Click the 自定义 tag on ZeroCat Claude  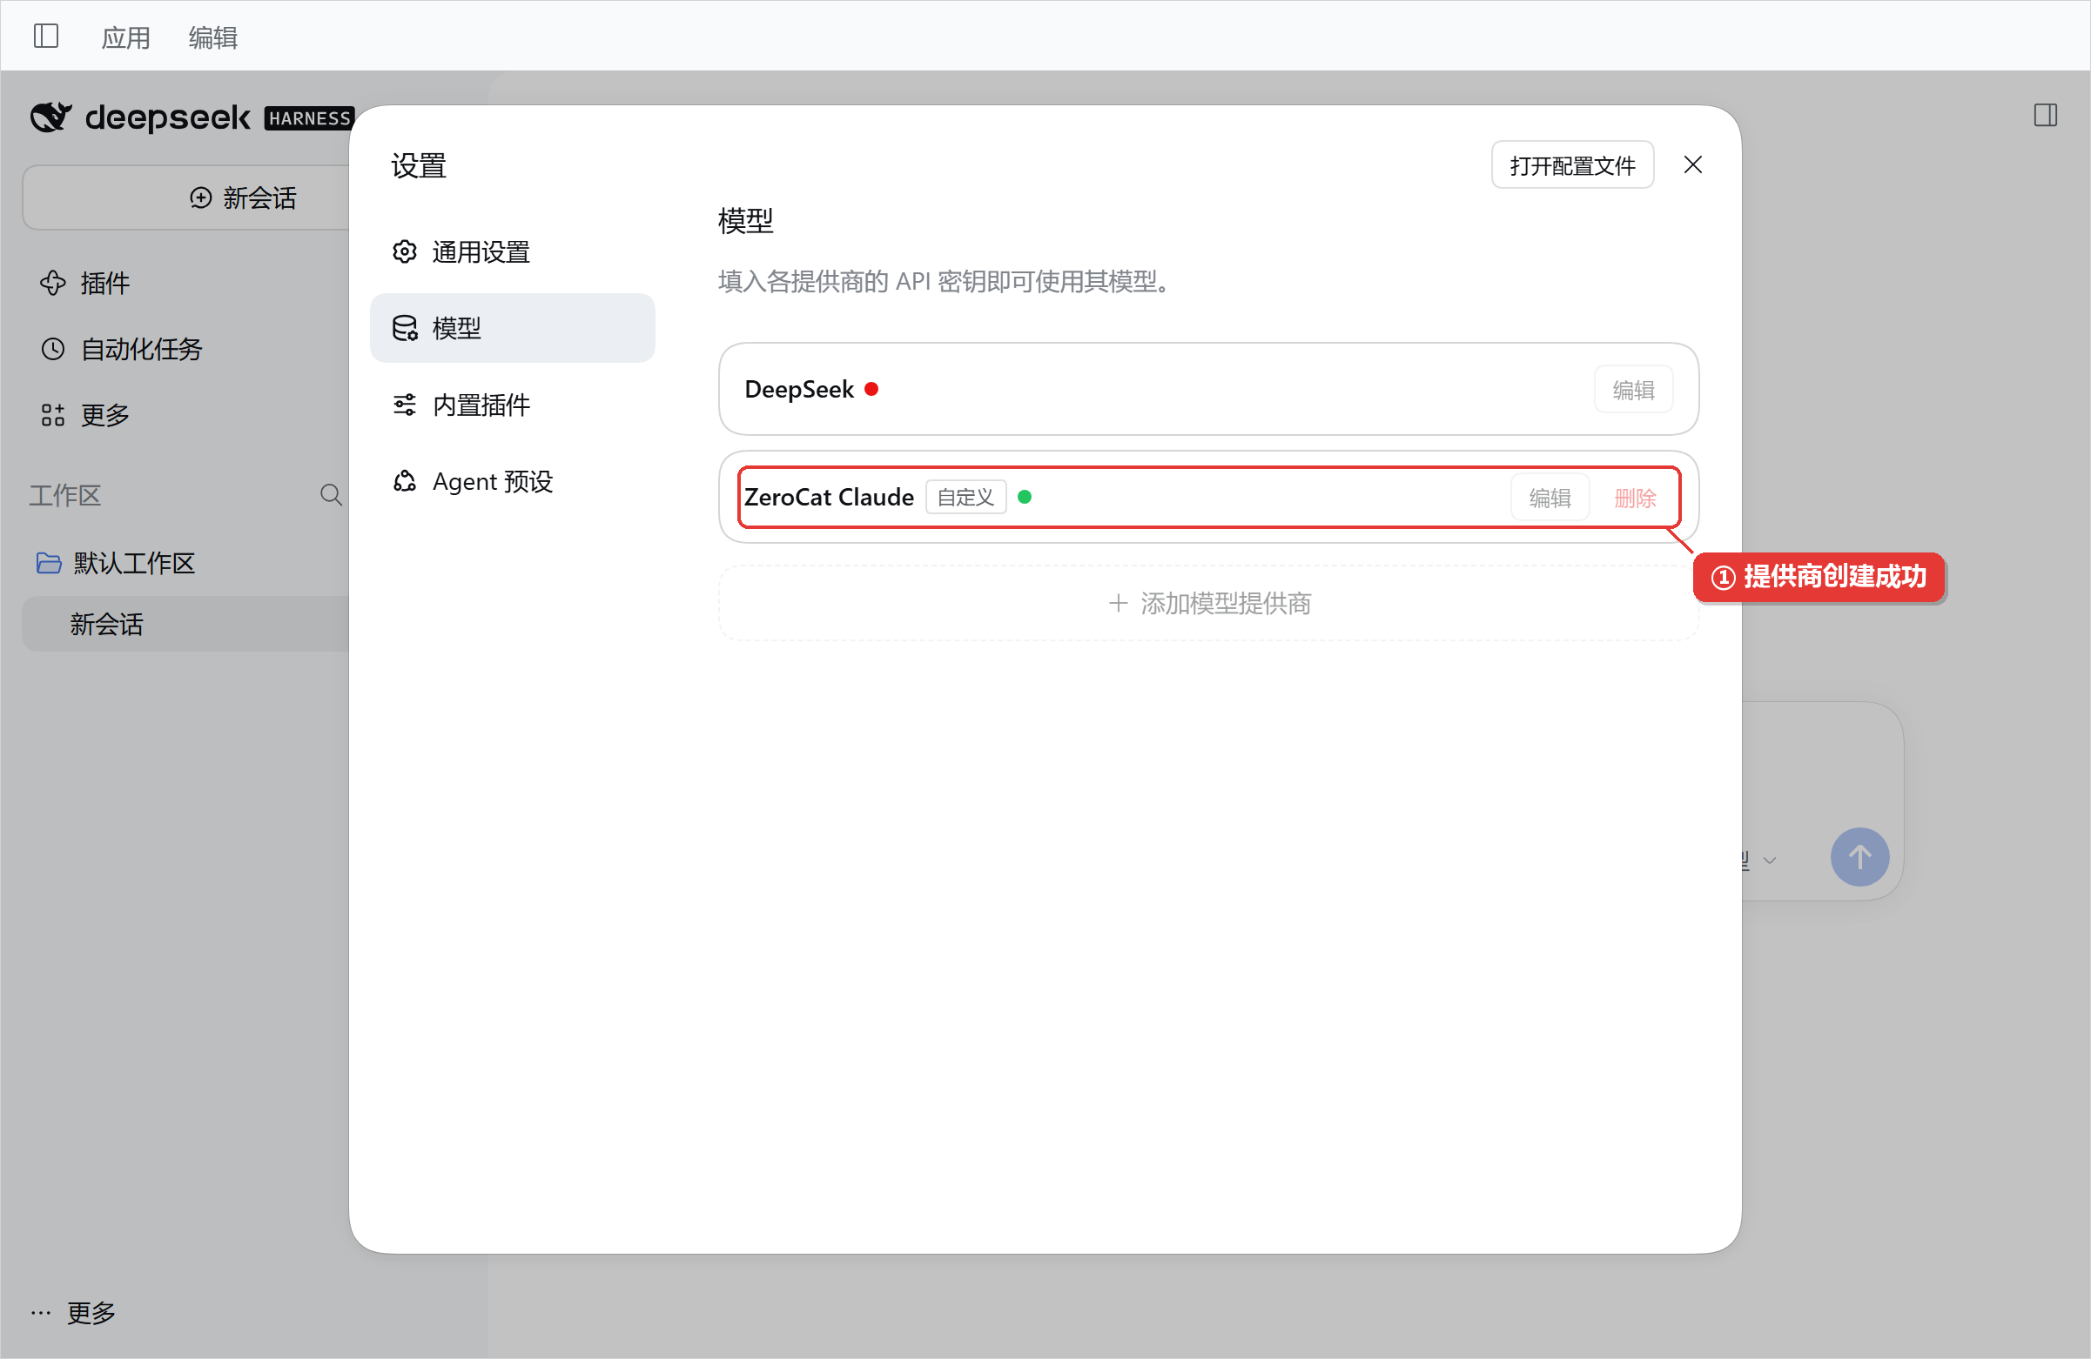point(965,497)
